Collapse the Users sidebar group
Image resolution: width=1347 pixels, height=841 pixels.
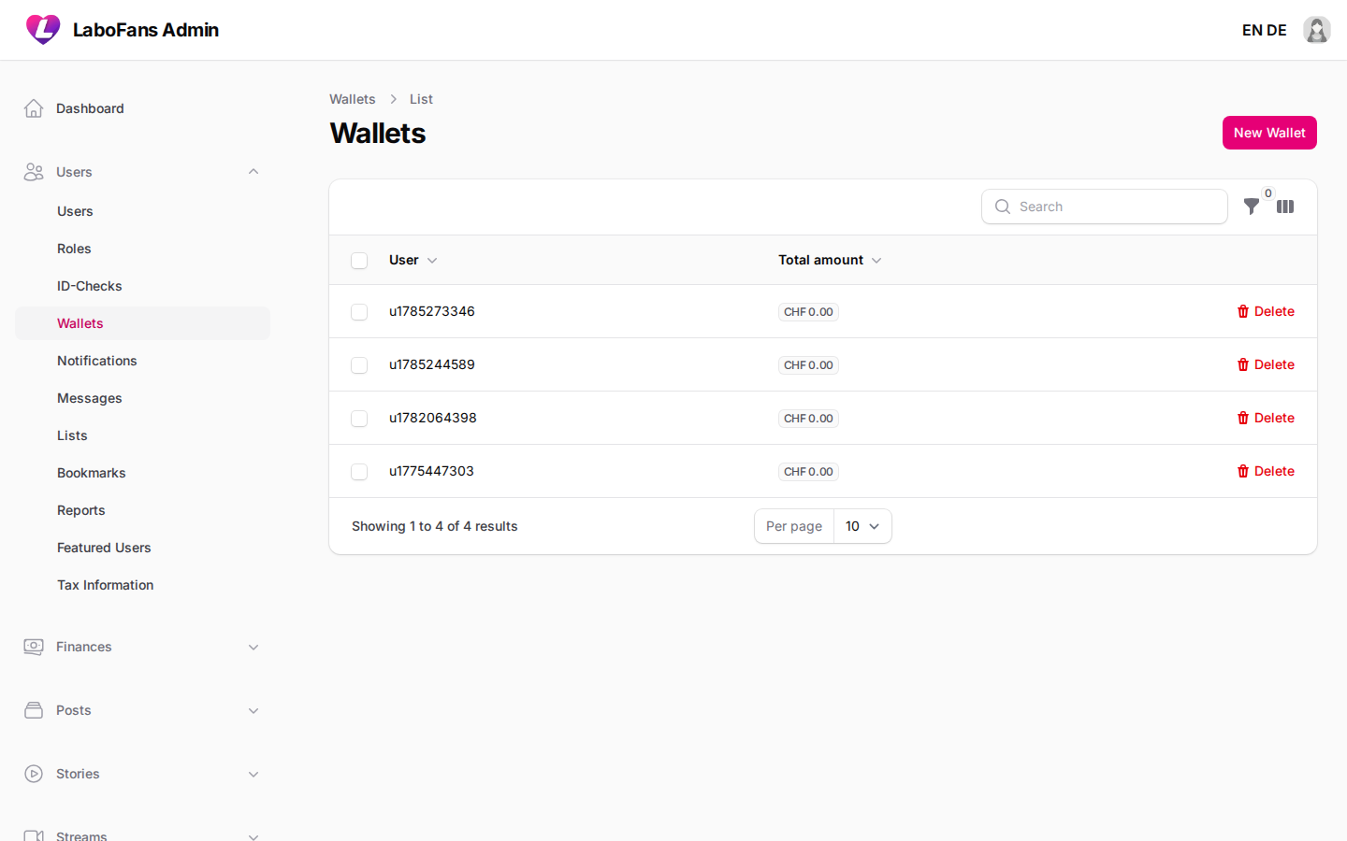pos(253,172)
